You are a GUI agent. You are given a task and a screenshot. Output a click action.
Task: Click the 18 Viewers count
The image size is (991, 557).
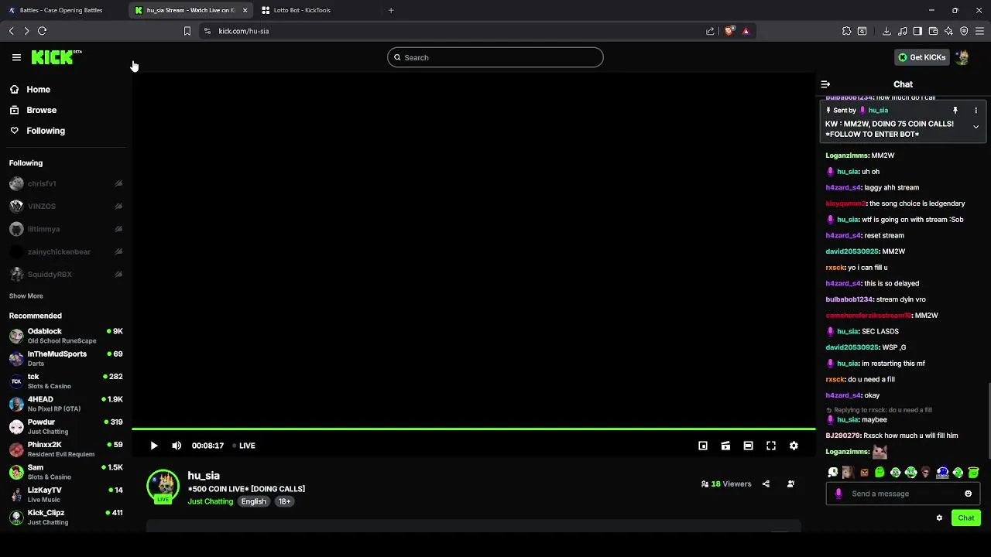pyautogui.click(x=726, y=484)
